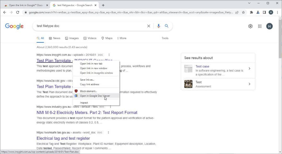Click the Google Search magnifying glass icon
The height and width of the screenshot is (154, 282).
pyautogui.click(x=167, y=26)
